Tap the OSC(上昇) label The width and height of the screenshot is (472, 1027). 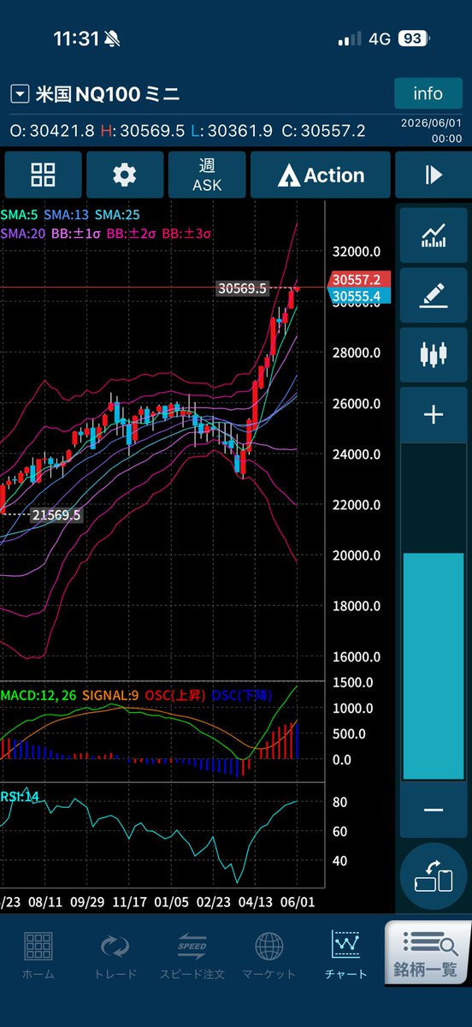pos(174,694)
